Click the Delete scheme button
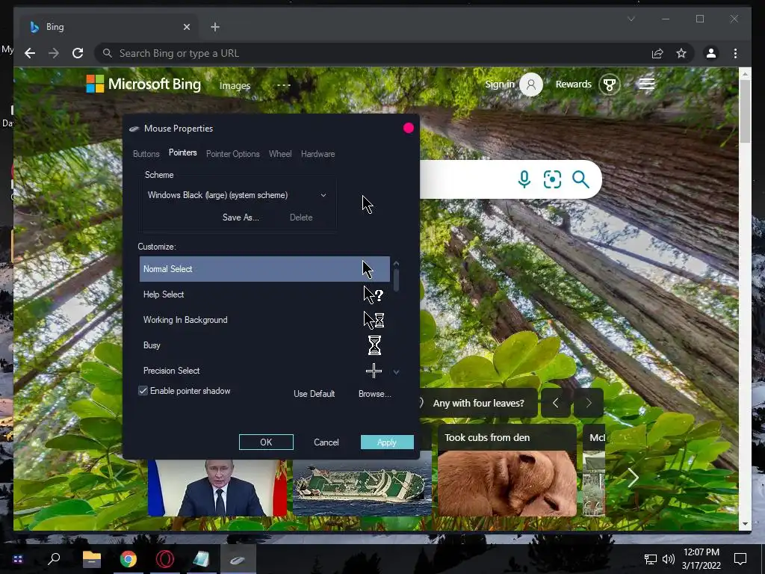 pos(301,217)
